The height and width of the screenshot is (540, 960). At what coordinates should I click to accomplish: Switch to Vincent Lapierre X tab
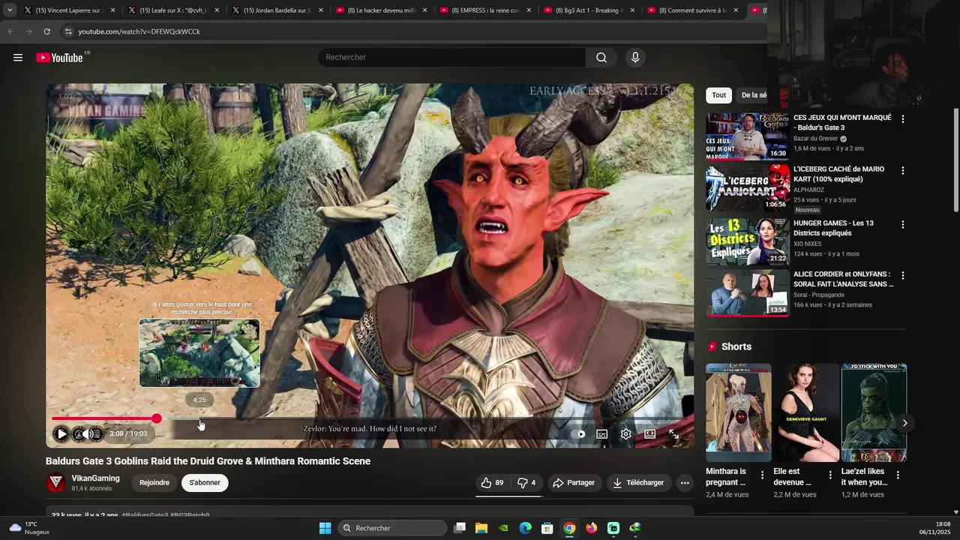[68, 10]
